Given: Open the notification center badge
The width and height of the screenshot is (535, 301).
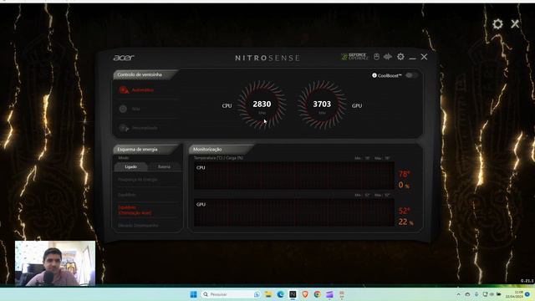Looking at the screenshot, I should coord(527,294).
